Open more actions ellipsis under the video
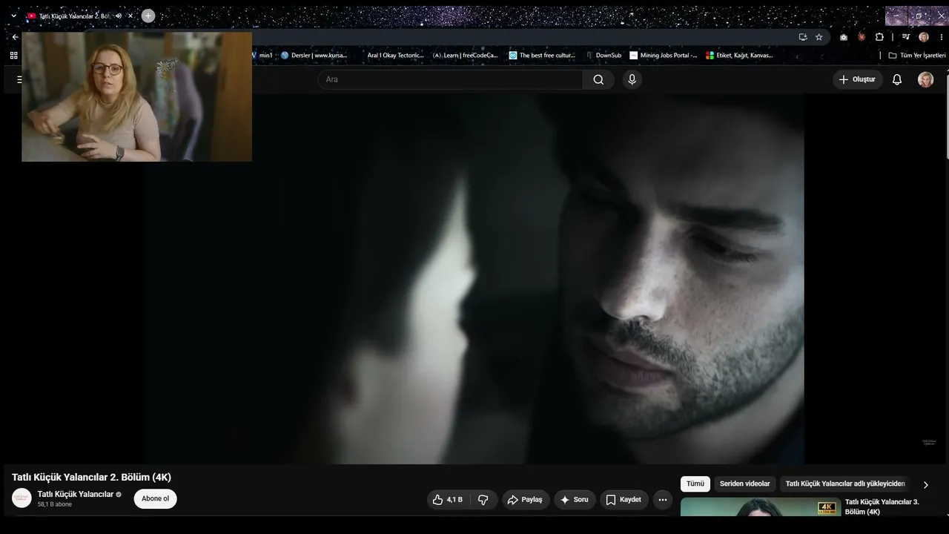The image size is (949, 534). (663, 500)
